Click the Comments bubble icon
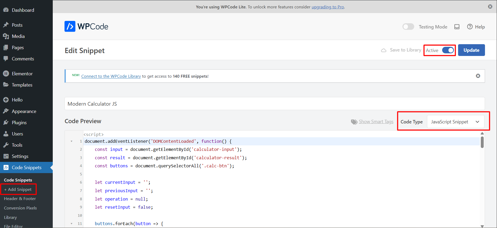 (6, 59)
